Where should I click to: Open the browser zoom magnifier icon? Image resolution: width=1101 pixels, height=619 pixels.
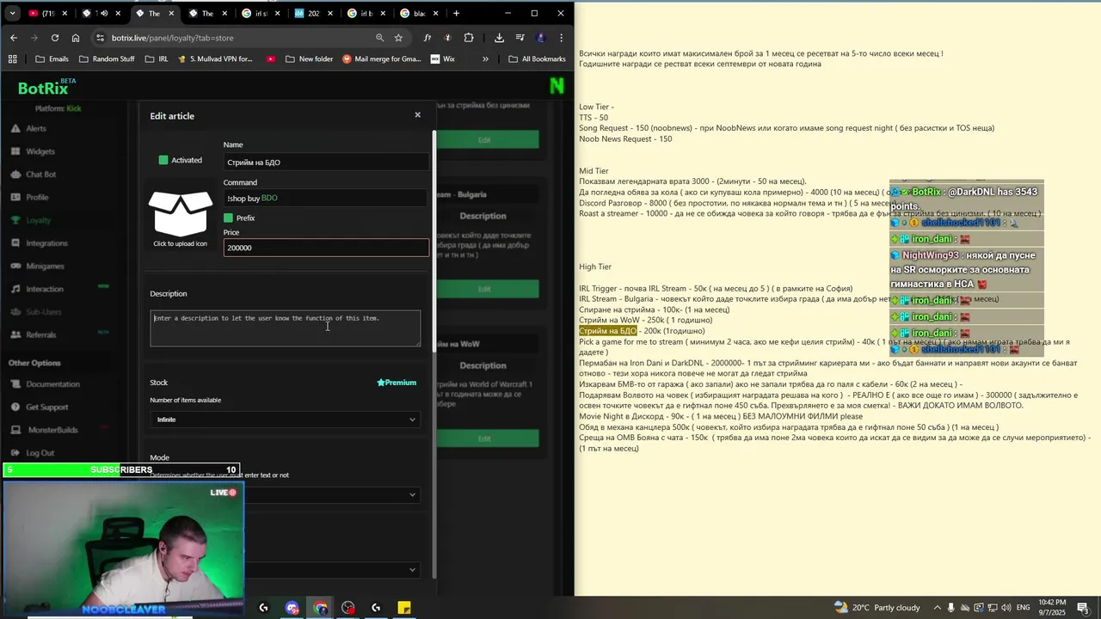point(379,38)
